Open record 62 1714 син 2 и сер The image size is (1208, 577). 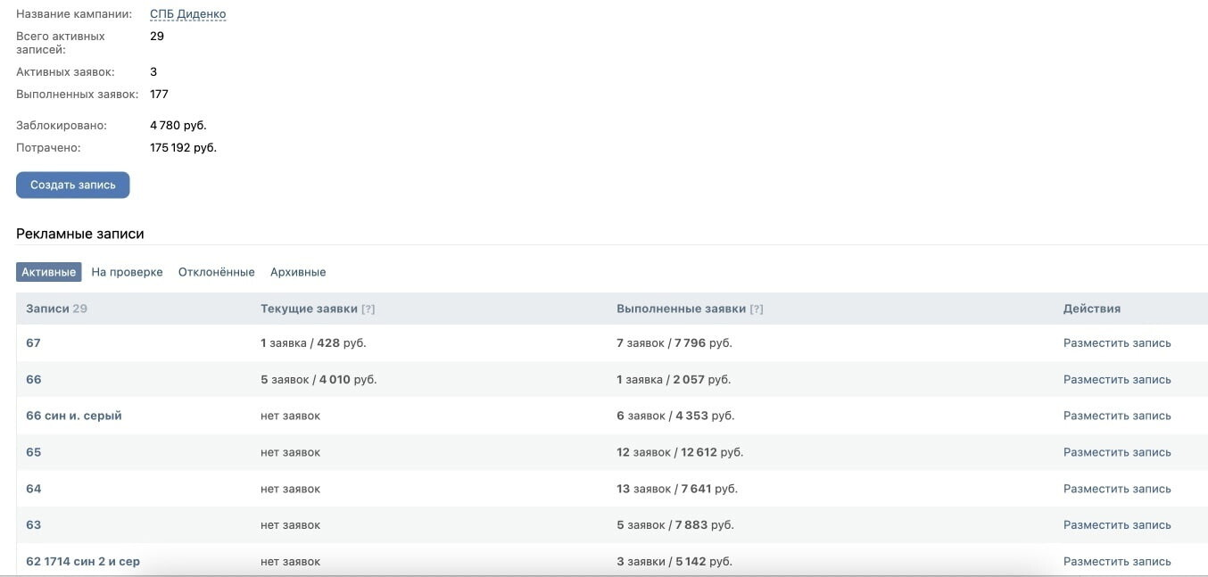click(x=83, y=562)
